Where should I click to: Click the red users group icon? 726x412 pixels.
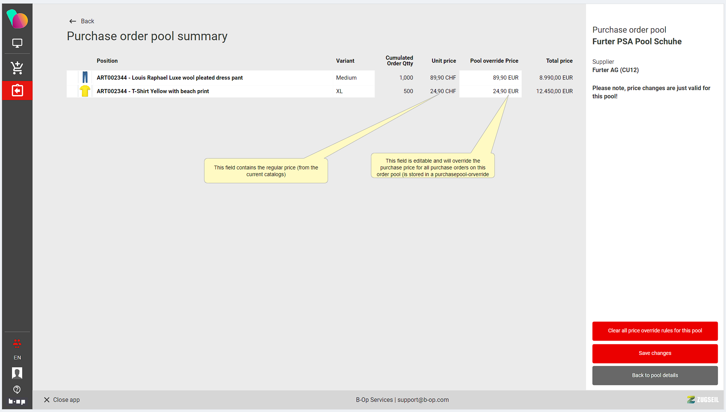[17, 343]
